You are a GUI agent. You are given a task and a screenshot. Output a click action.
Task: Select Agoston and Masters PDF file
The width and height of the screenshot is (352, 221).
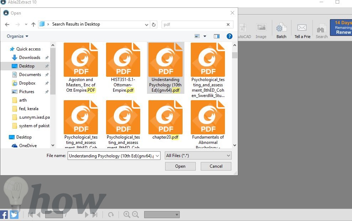point(80,68)
